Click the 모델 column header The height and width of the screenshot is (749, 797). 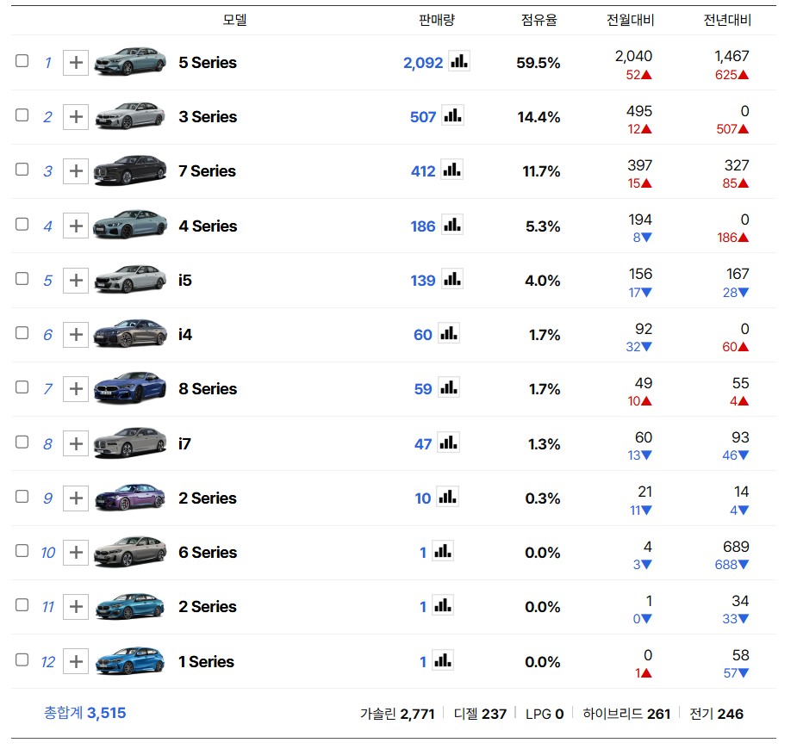[234, 20]
